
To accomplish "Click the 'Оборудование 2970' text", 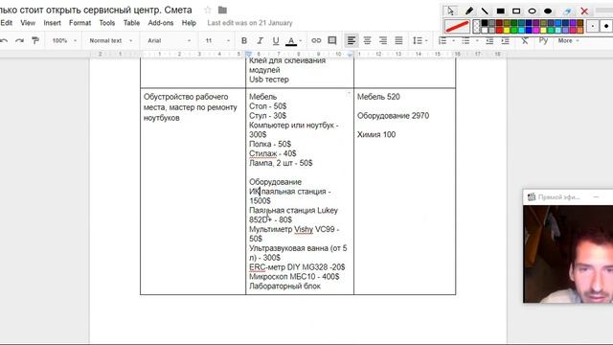I will [393, 116].
